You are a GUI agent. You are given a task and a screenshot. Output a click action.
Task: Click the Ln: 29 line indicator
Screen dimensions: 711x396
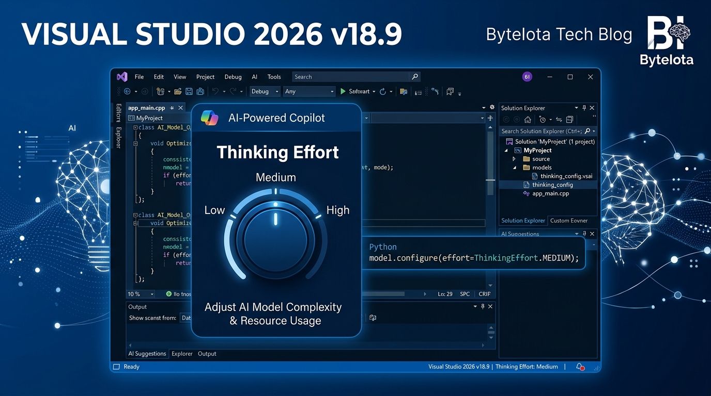445,294
